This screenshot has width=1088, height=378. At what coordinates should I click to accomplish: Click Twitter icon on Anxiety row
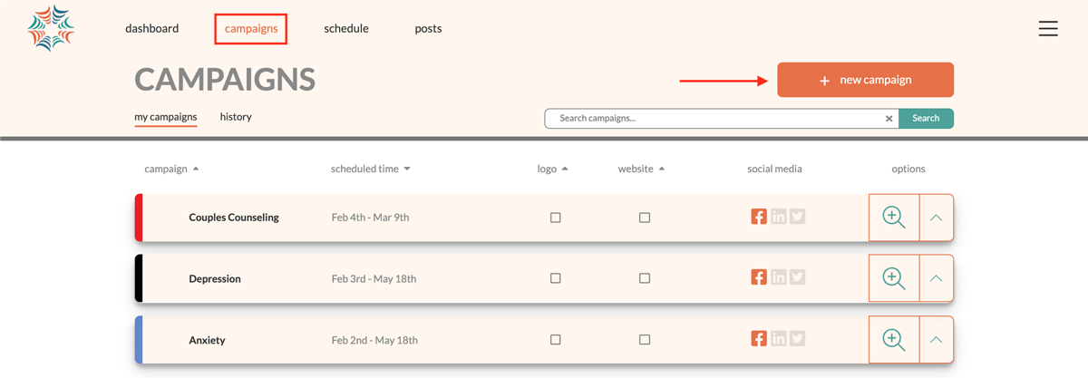click(x=797, y=339)
